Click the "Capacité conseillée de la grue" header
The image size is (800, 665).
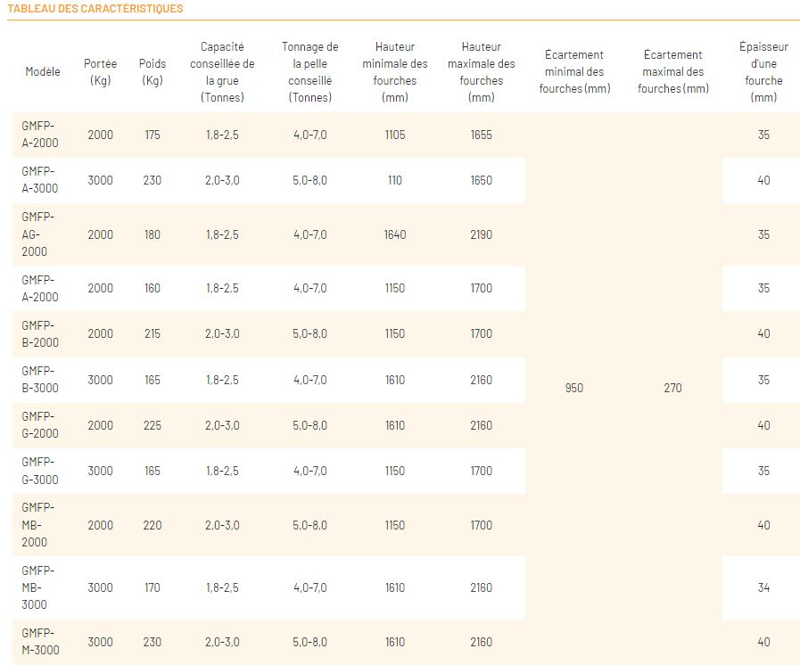[222, 71]
